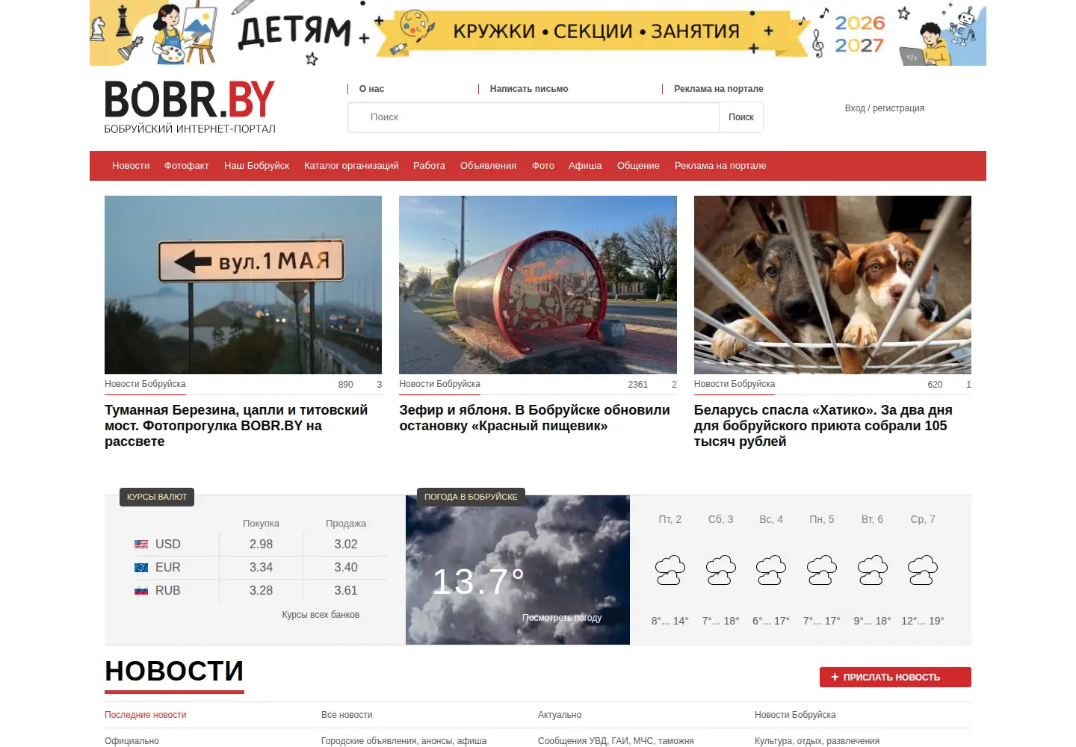This screenshot has height=747, width=1076.
Task: Open the Туманная Березина article headline
Action: tap(236, 426)
